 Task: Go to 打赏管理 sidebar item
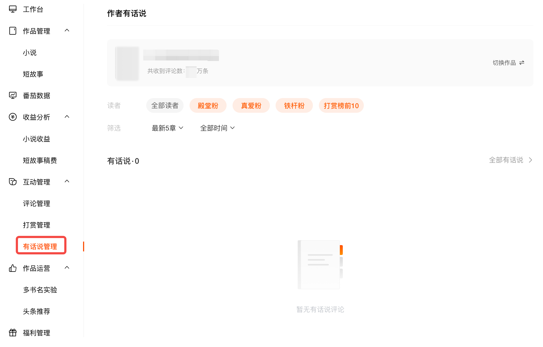(x=36, y=225)
